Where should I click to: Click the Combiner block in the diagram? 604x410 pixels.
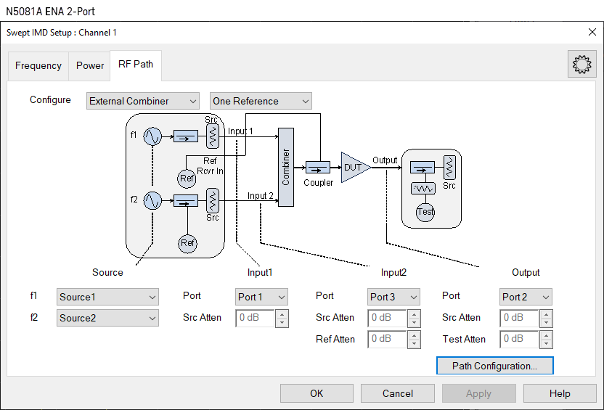(285, 167)
